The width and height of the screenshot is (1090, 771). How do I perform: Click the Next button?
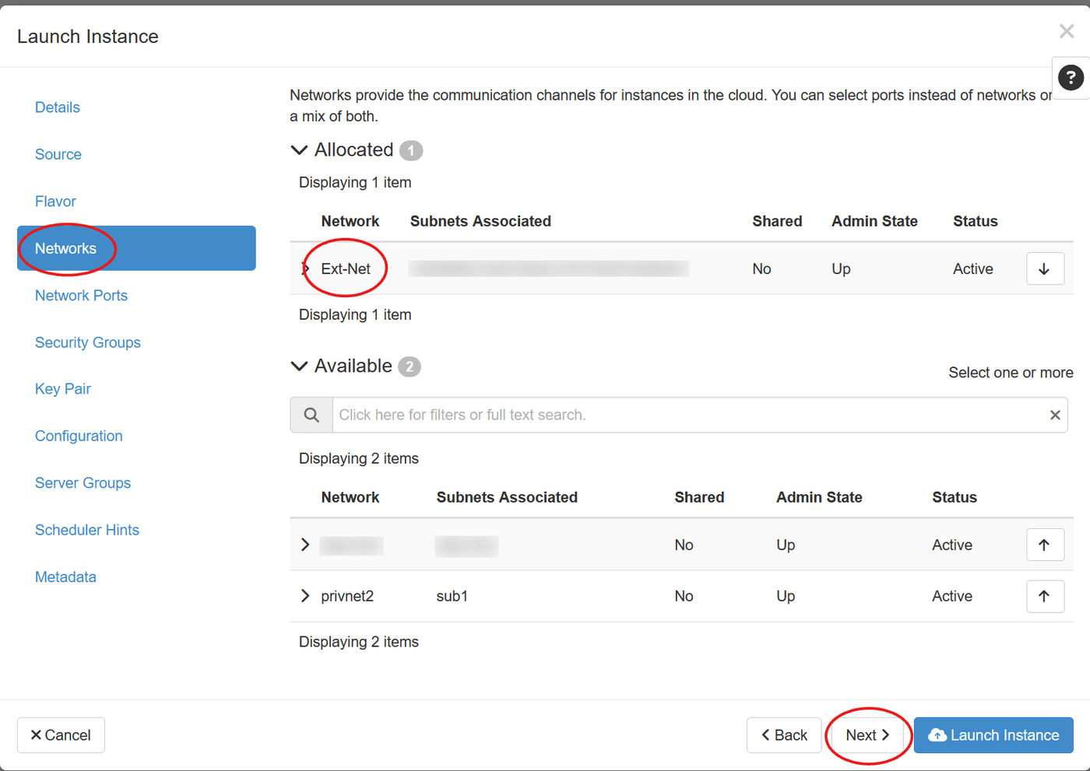(x=867, y=735)
